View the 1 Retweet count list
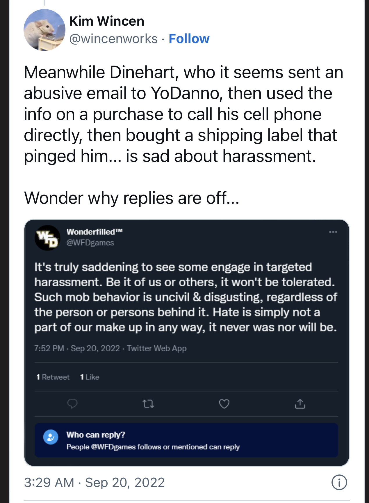369x503 pixels. pyautogui.click(x=53, y=377)
